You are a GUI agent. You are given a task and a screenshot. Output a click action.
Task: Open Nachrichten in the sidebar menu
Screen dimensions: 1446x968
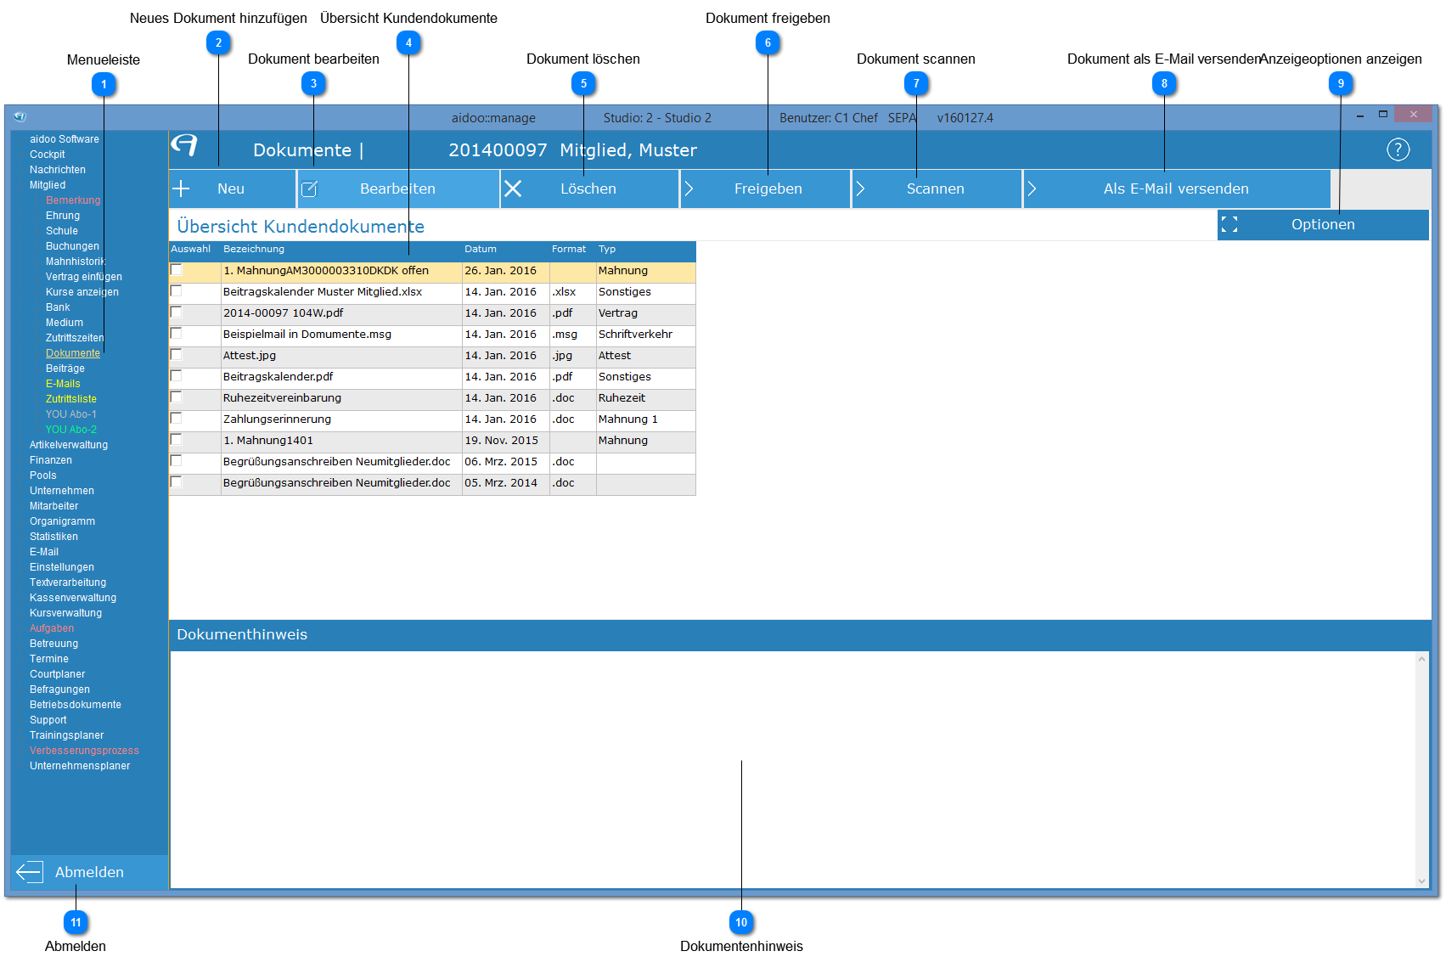tap(58, 170)
